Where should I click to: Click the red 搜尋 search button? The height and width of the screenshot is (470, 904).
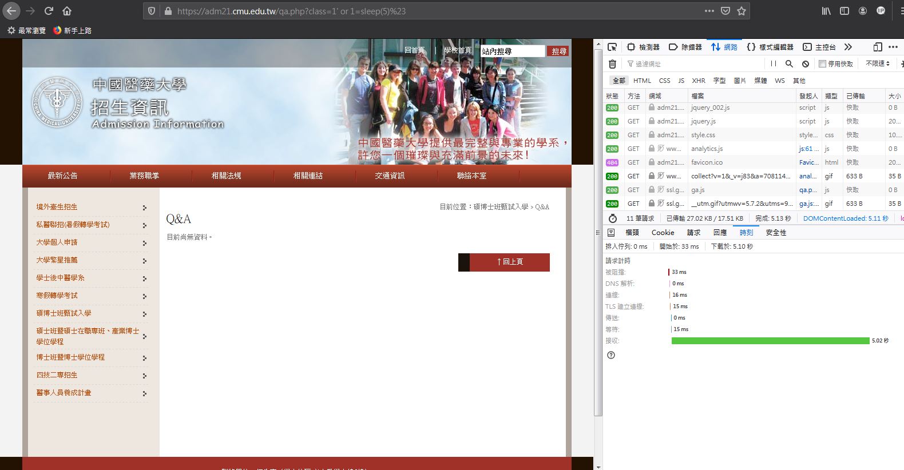click(x=558, y=51)
